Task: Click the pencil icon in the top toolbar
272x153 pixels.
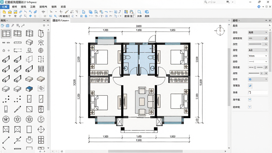Action: 67,12
